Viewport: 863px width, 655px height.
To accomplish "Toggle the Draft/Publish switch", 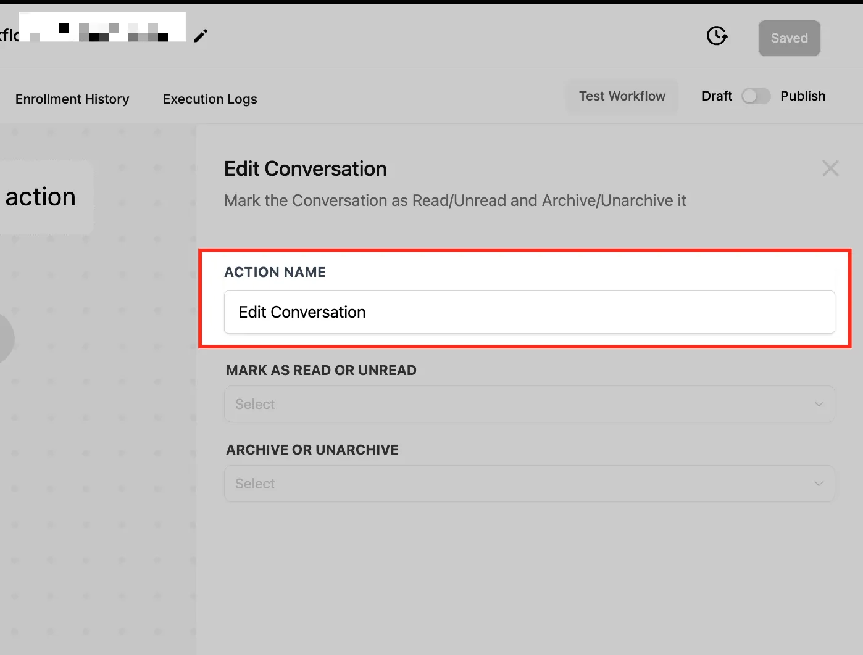I will (756, 96).
